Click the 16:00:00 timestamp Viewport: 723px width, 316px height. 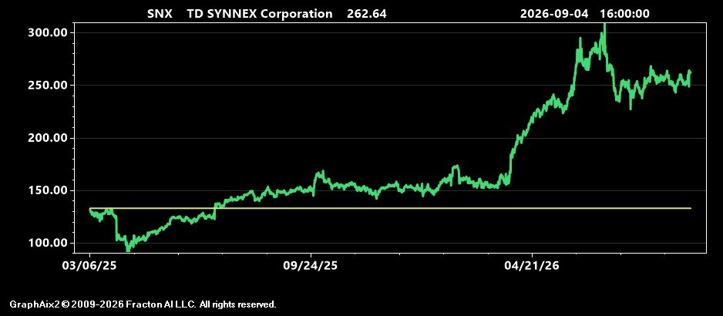click(x=625, y=14)
